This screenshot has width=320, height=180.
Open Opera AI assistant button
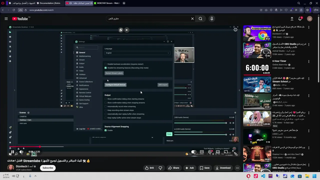click(x=316, y=10)
